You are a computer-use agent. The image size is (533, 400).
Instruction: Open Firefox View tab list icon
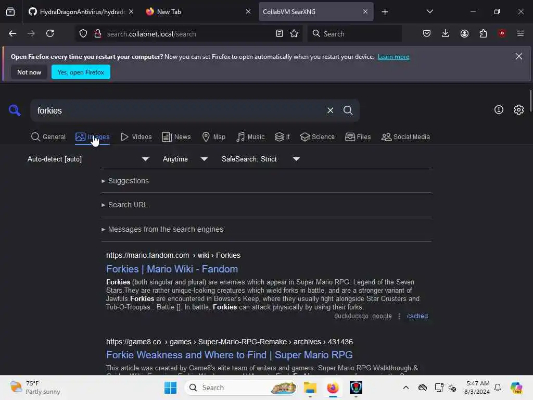click(10, 11)
